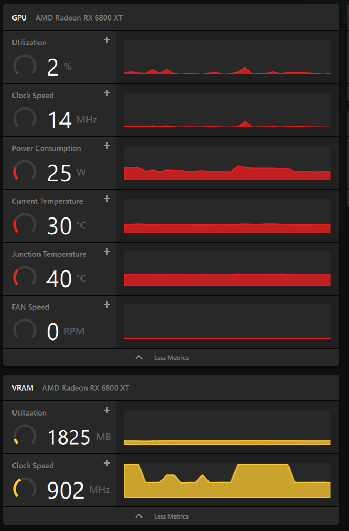Click plus icon for VRAM Clock Speed
The height and width of the screenshot is (531, 349).
tap(107, 463)
